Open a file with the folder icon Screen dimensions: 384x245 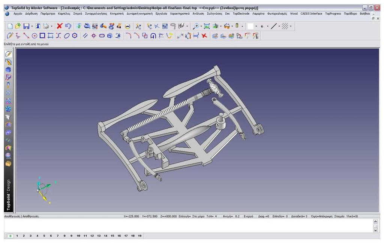click(18, 26)
